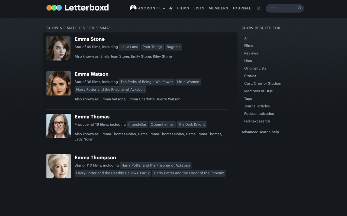Image resolution: width=347 pixels, height=216 pixels.
Task: Click the "Showing matches for Emma" heading
Action: click(78, 28)
